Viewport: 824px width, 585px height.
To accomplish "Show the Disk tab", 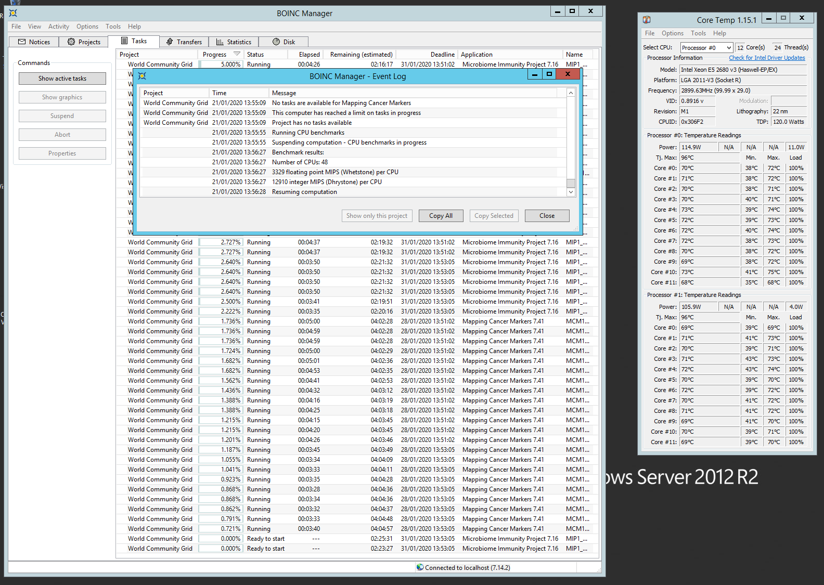I will (x=284, y=42).
